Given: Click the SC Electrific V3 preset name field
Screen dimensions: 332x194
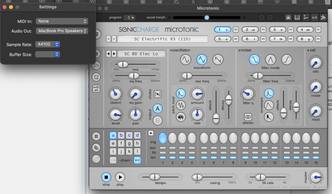Looking at the screenshot, I should pos(163,39).
